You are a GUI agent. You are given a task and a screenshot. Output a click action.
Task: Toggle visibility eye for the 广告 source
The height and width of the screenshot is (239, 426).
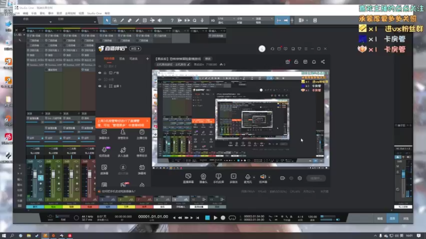point(100,73)
